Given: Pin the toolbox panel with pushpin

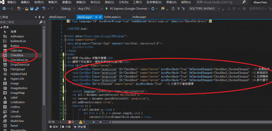Looking at the screenshot, I should point(39,17).
